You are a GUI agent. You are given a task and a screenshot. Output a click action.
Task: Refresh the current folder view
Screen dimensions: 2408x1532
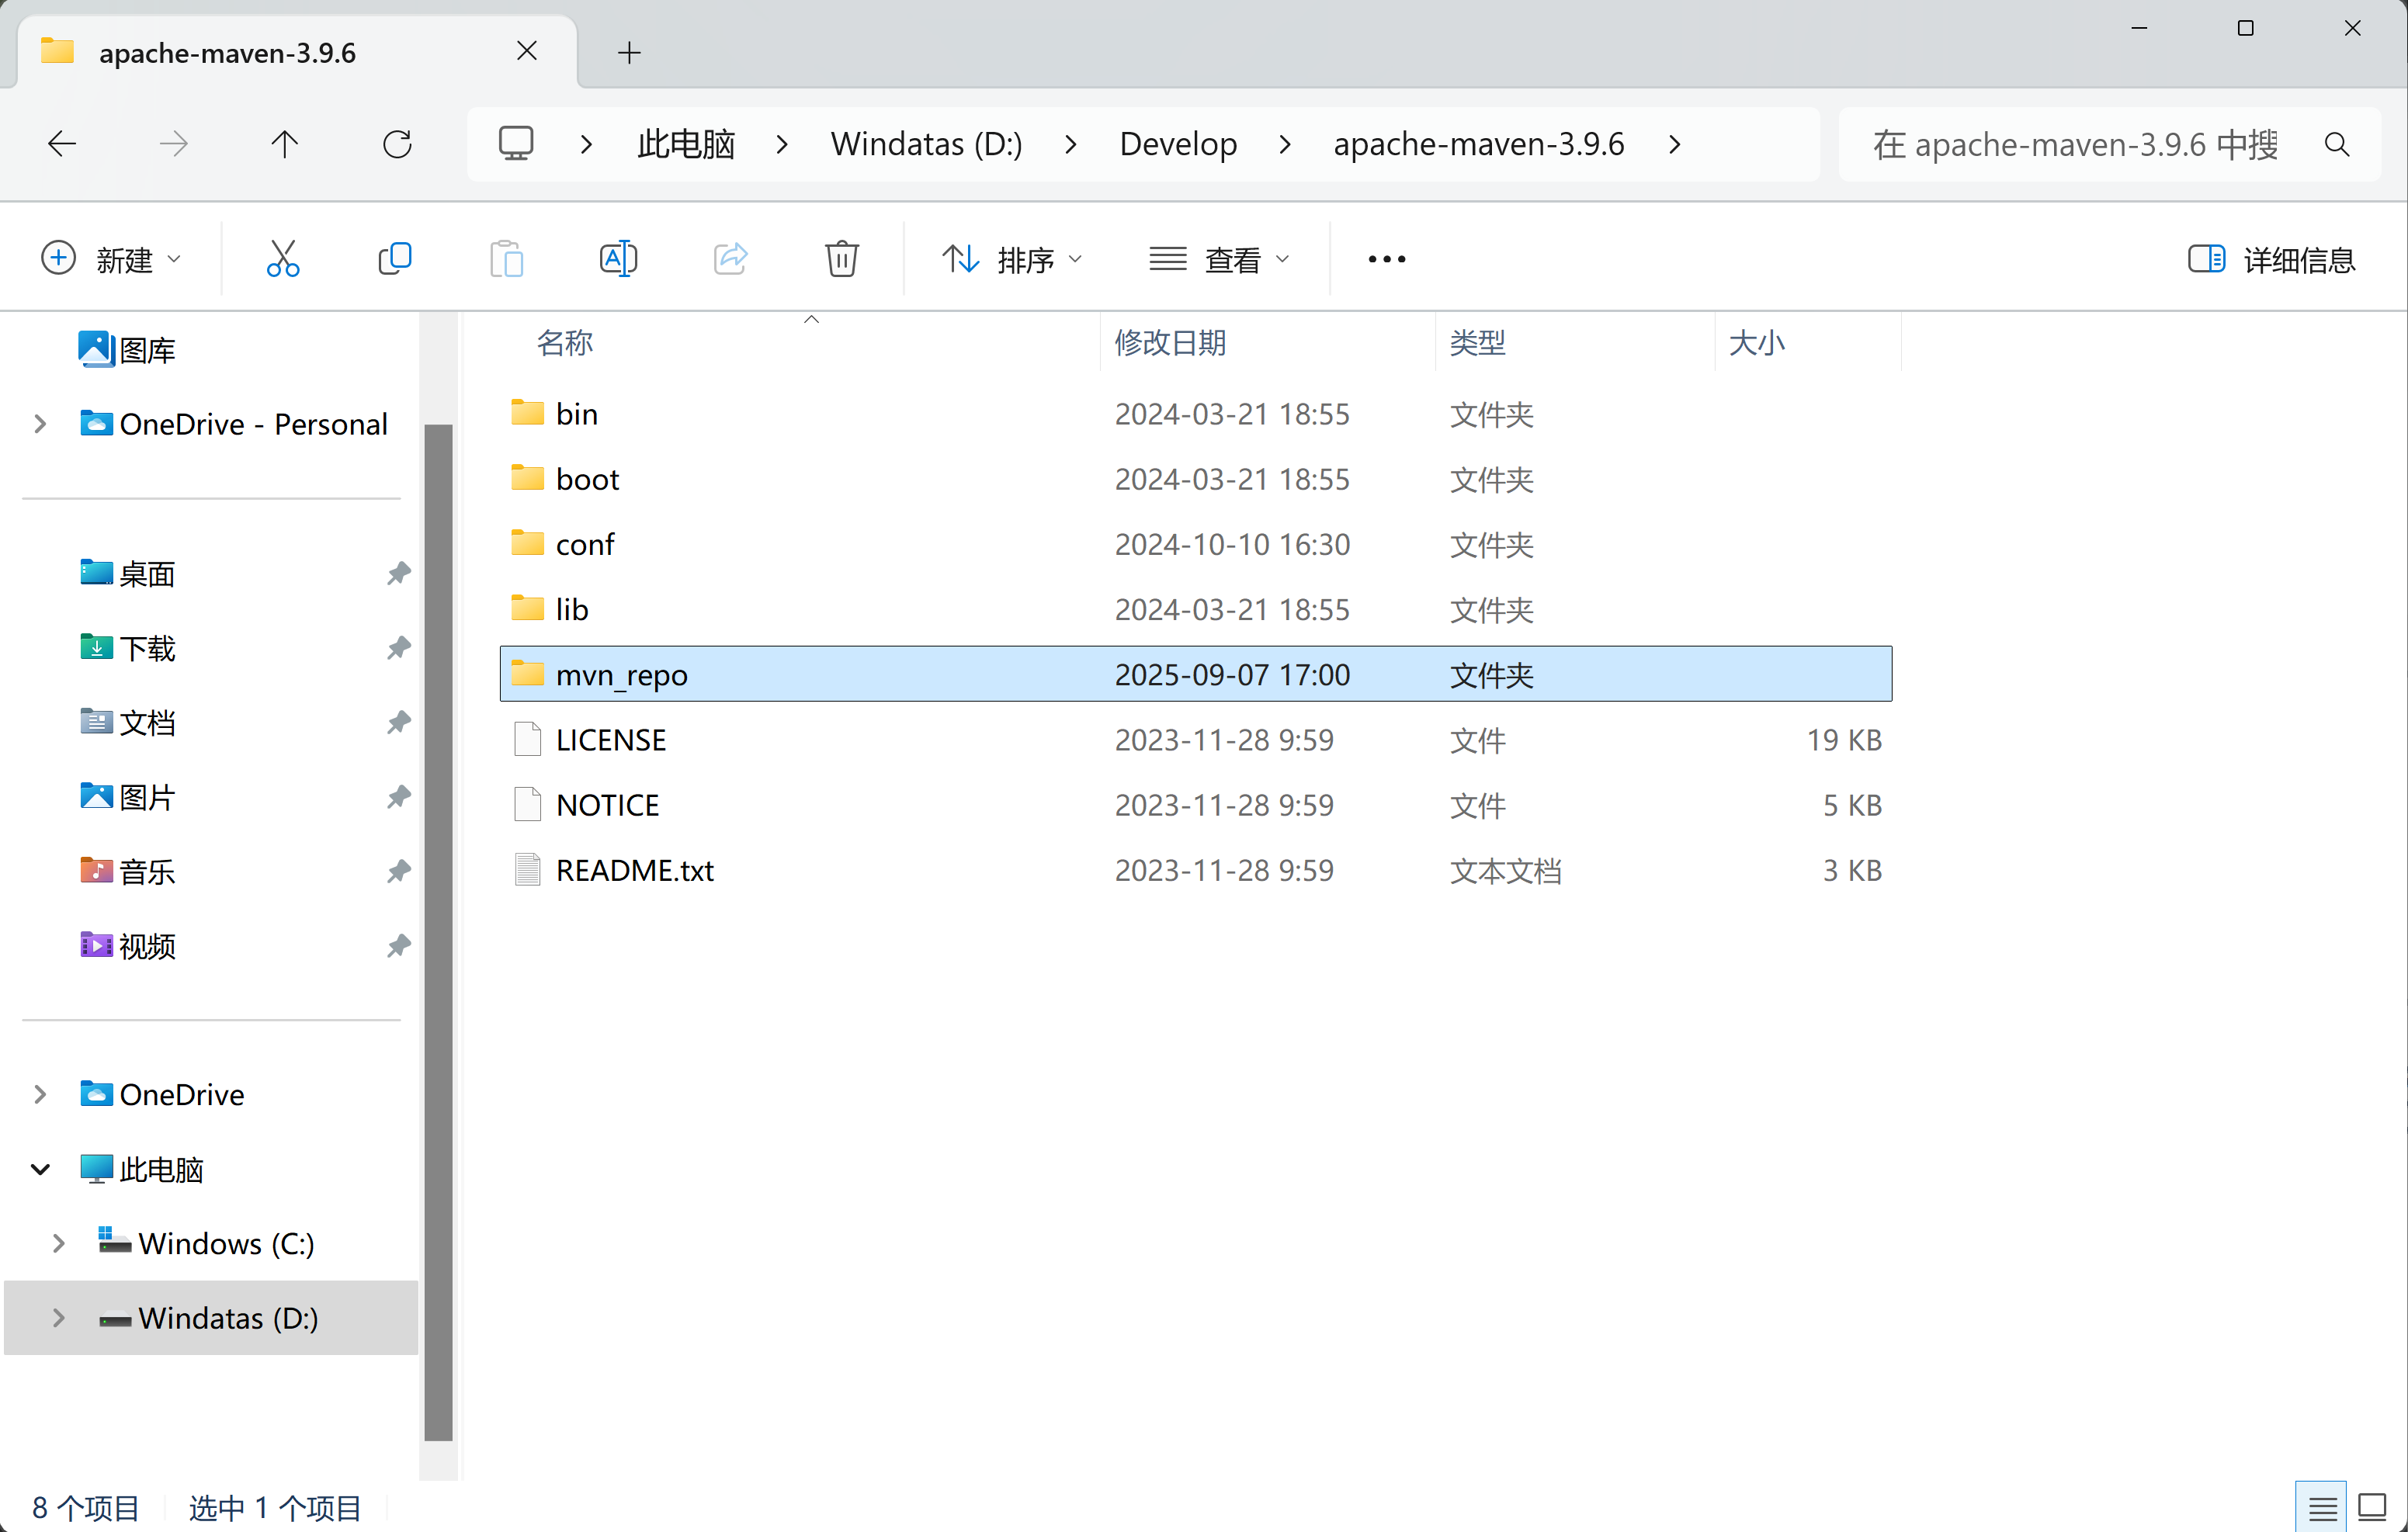click(397, 143)
